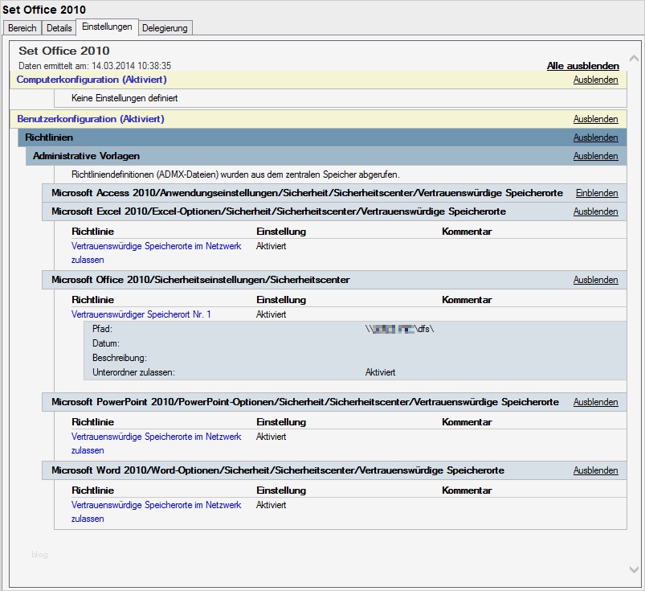Switch to the Bereich tab
The image size is (645, 591).
[22, 27]
